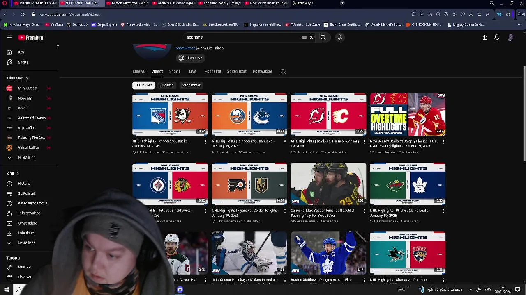Switch to the Postaukset channel tab
The image size is (526, 295).
[x=262, y=71]
